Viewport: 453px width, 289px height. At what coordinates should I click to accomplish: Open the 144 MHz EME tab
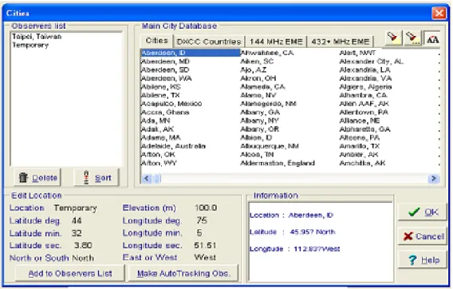276,42
